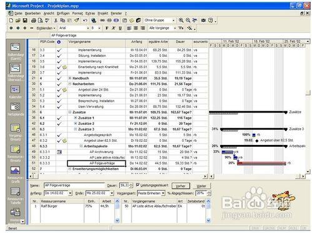Print the project plan
The image size is (312, 233).
[34, 21]
